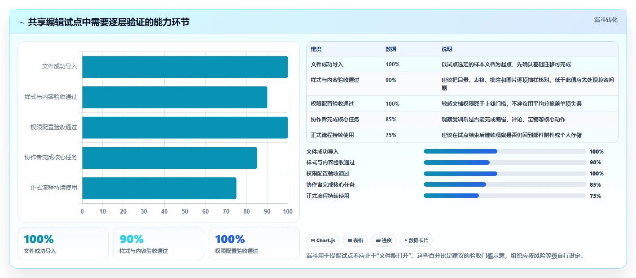Click description starting 以试点选定的样本文档
636x278 pixels.
506,64
